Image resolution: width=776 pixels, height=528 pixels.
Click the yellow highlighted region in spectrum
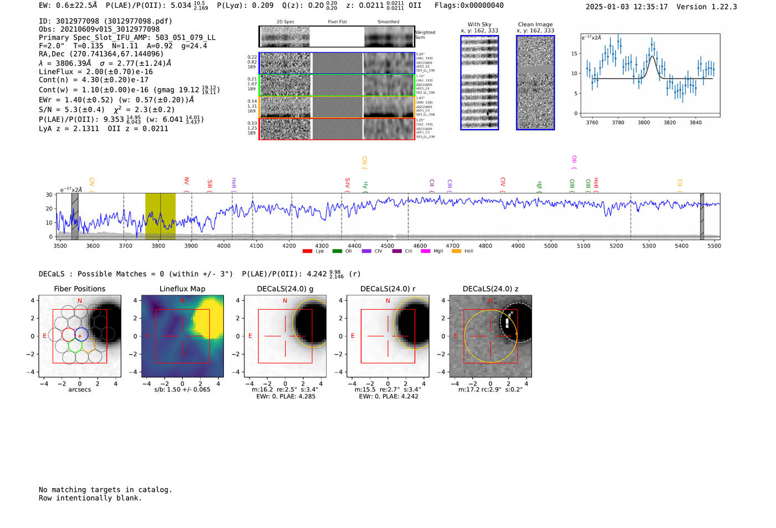[x=160, y=217]
